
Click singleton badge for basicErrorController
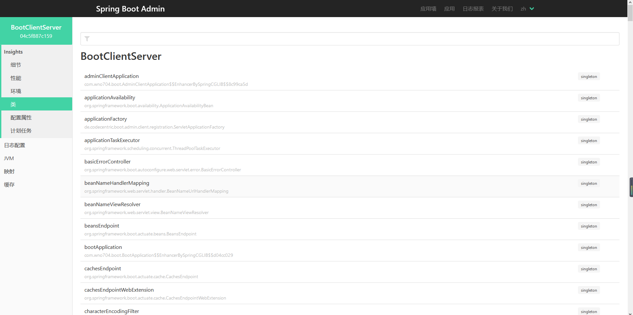click(x=588, y=162)
